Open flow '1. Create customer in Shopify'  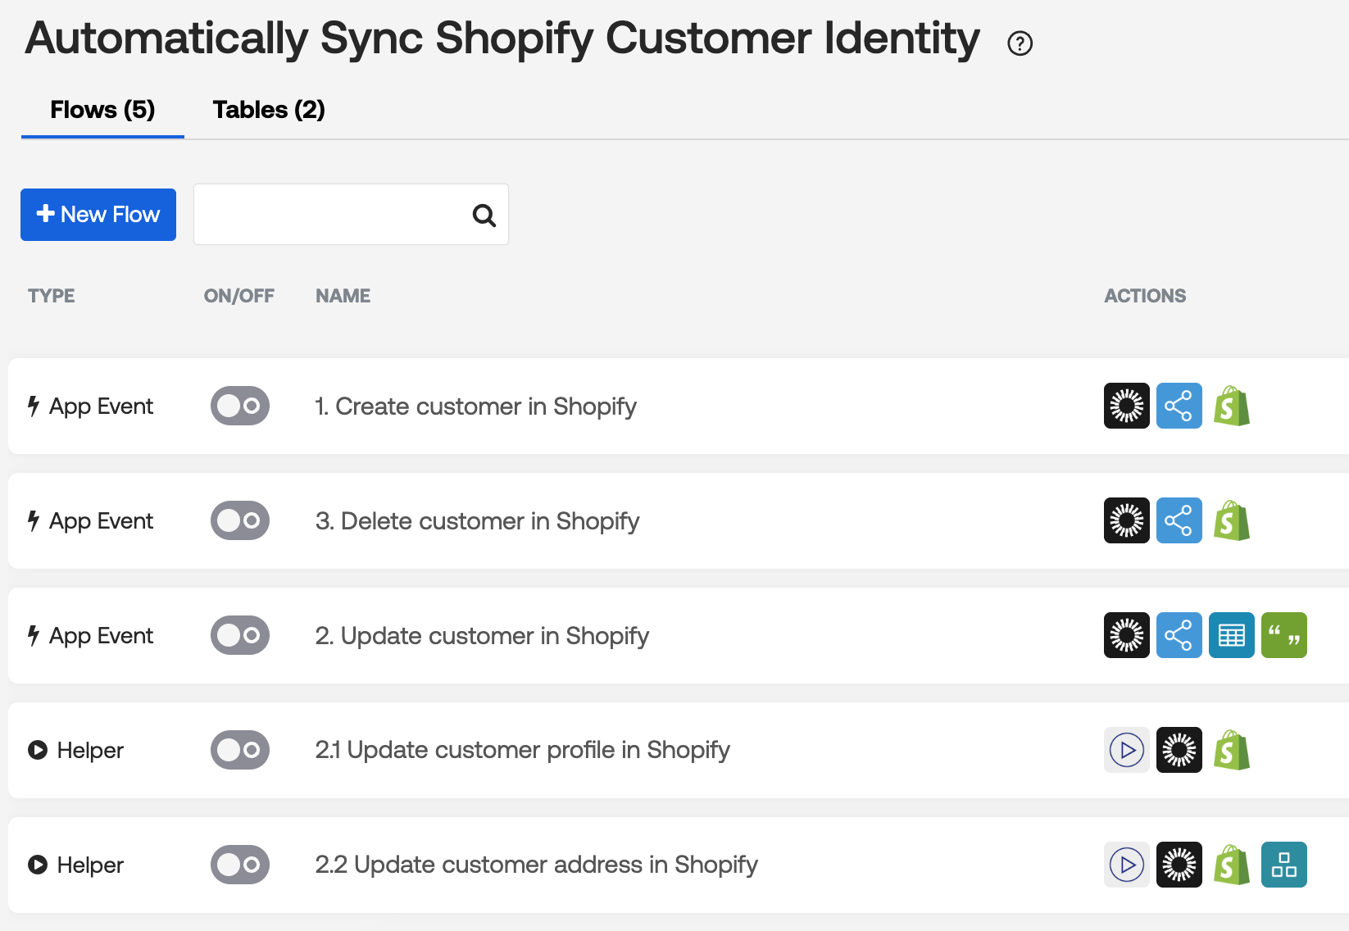point(475,406)
